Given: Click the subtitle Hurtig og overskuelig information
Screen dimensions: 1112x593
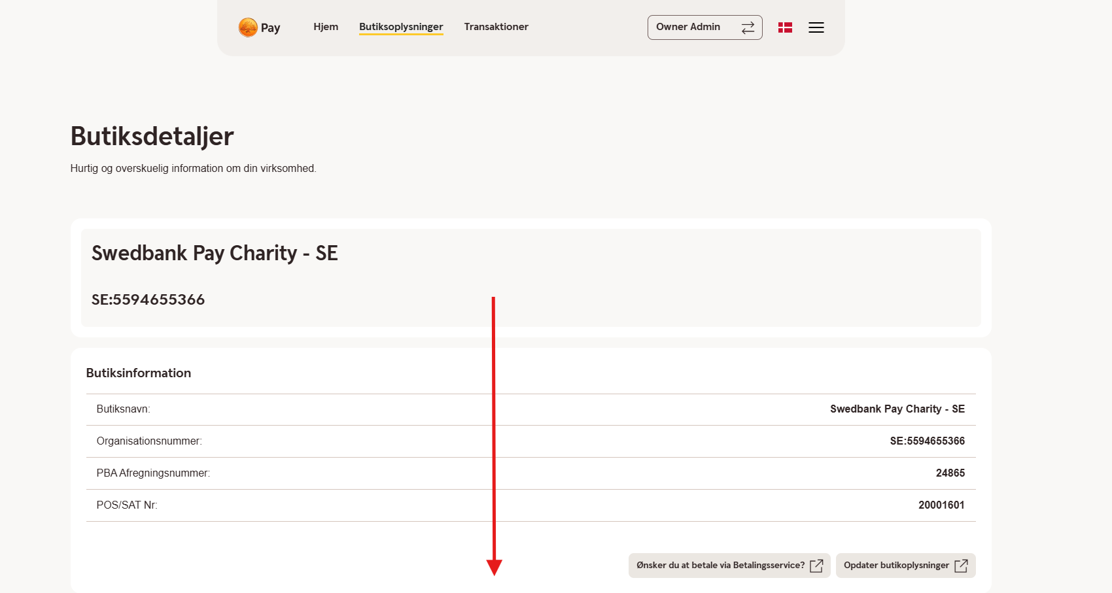Looking at the screenshot, I should tap(194, 168).
